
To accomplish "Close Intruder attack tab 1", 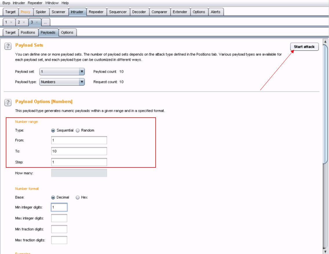I will (11, 22).
